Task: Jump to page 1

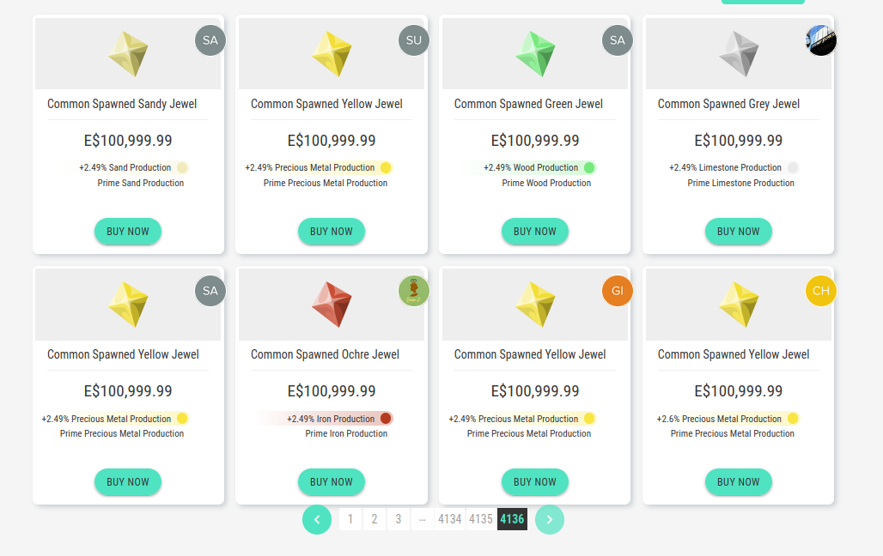Action: [x=350, y=519]
